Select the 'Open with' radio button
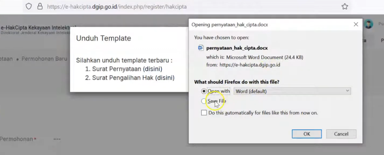This screenshot has height=155, width=384. coord(204,91)
